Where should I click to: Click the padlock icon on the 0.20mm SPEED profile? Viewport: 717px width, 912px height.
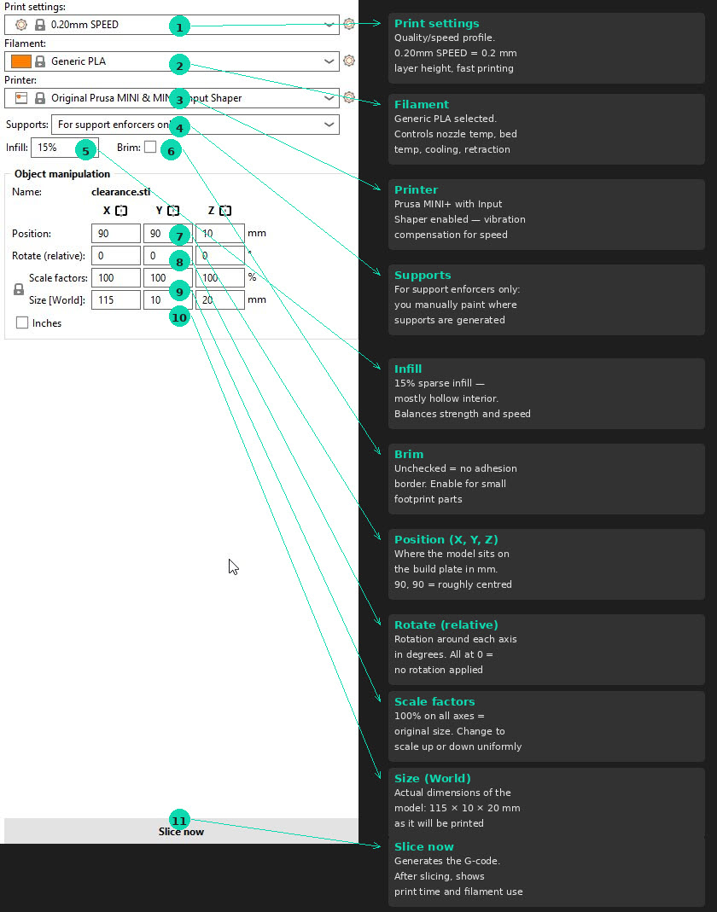click(39, 25)
